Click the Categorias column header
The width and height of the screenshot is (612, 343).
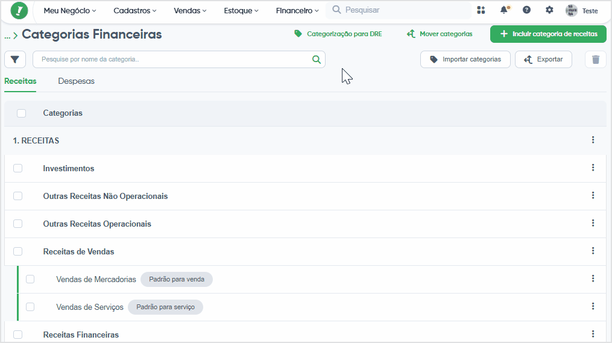(63, 113)
